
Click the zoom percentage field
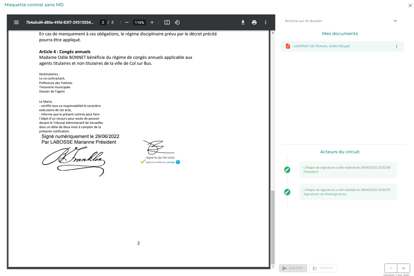(x=139, y=22)
